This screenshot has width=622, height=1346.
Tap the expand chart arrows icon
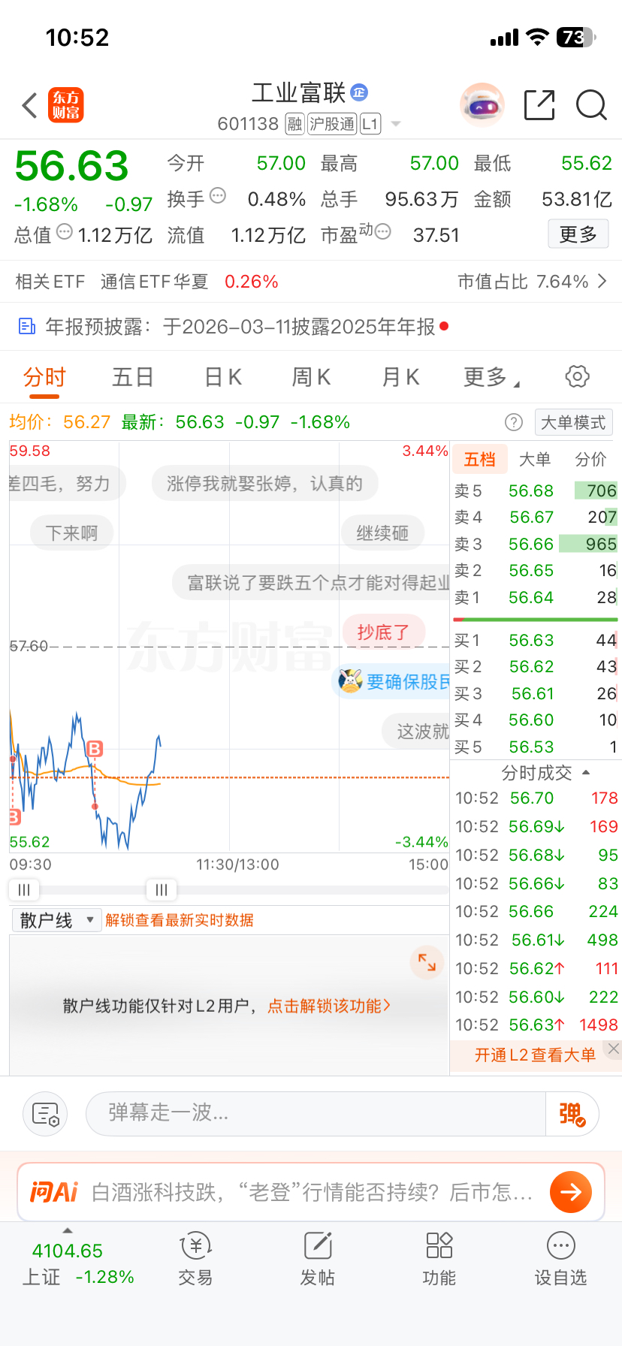point(427,961)
